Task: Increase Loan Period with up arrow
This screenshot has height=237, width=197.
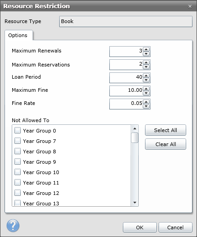Action: 146,76
